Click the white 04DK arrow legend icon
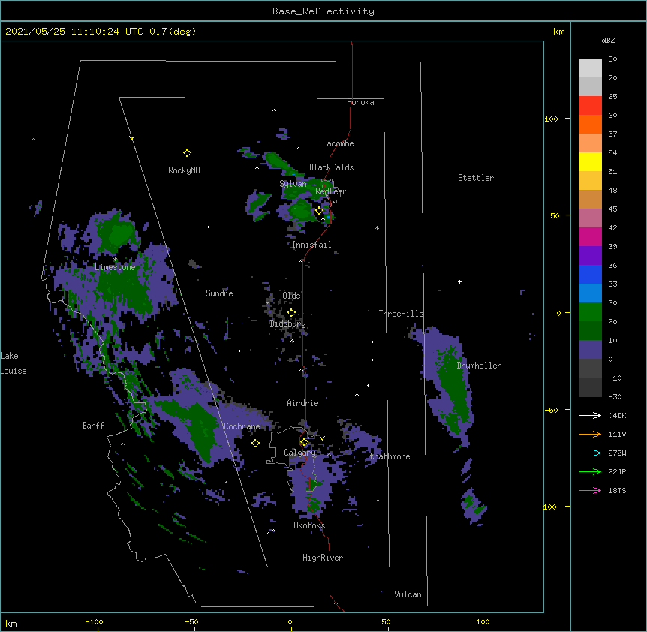The width and height of the screenshot is (647, 632). [590, 415]
